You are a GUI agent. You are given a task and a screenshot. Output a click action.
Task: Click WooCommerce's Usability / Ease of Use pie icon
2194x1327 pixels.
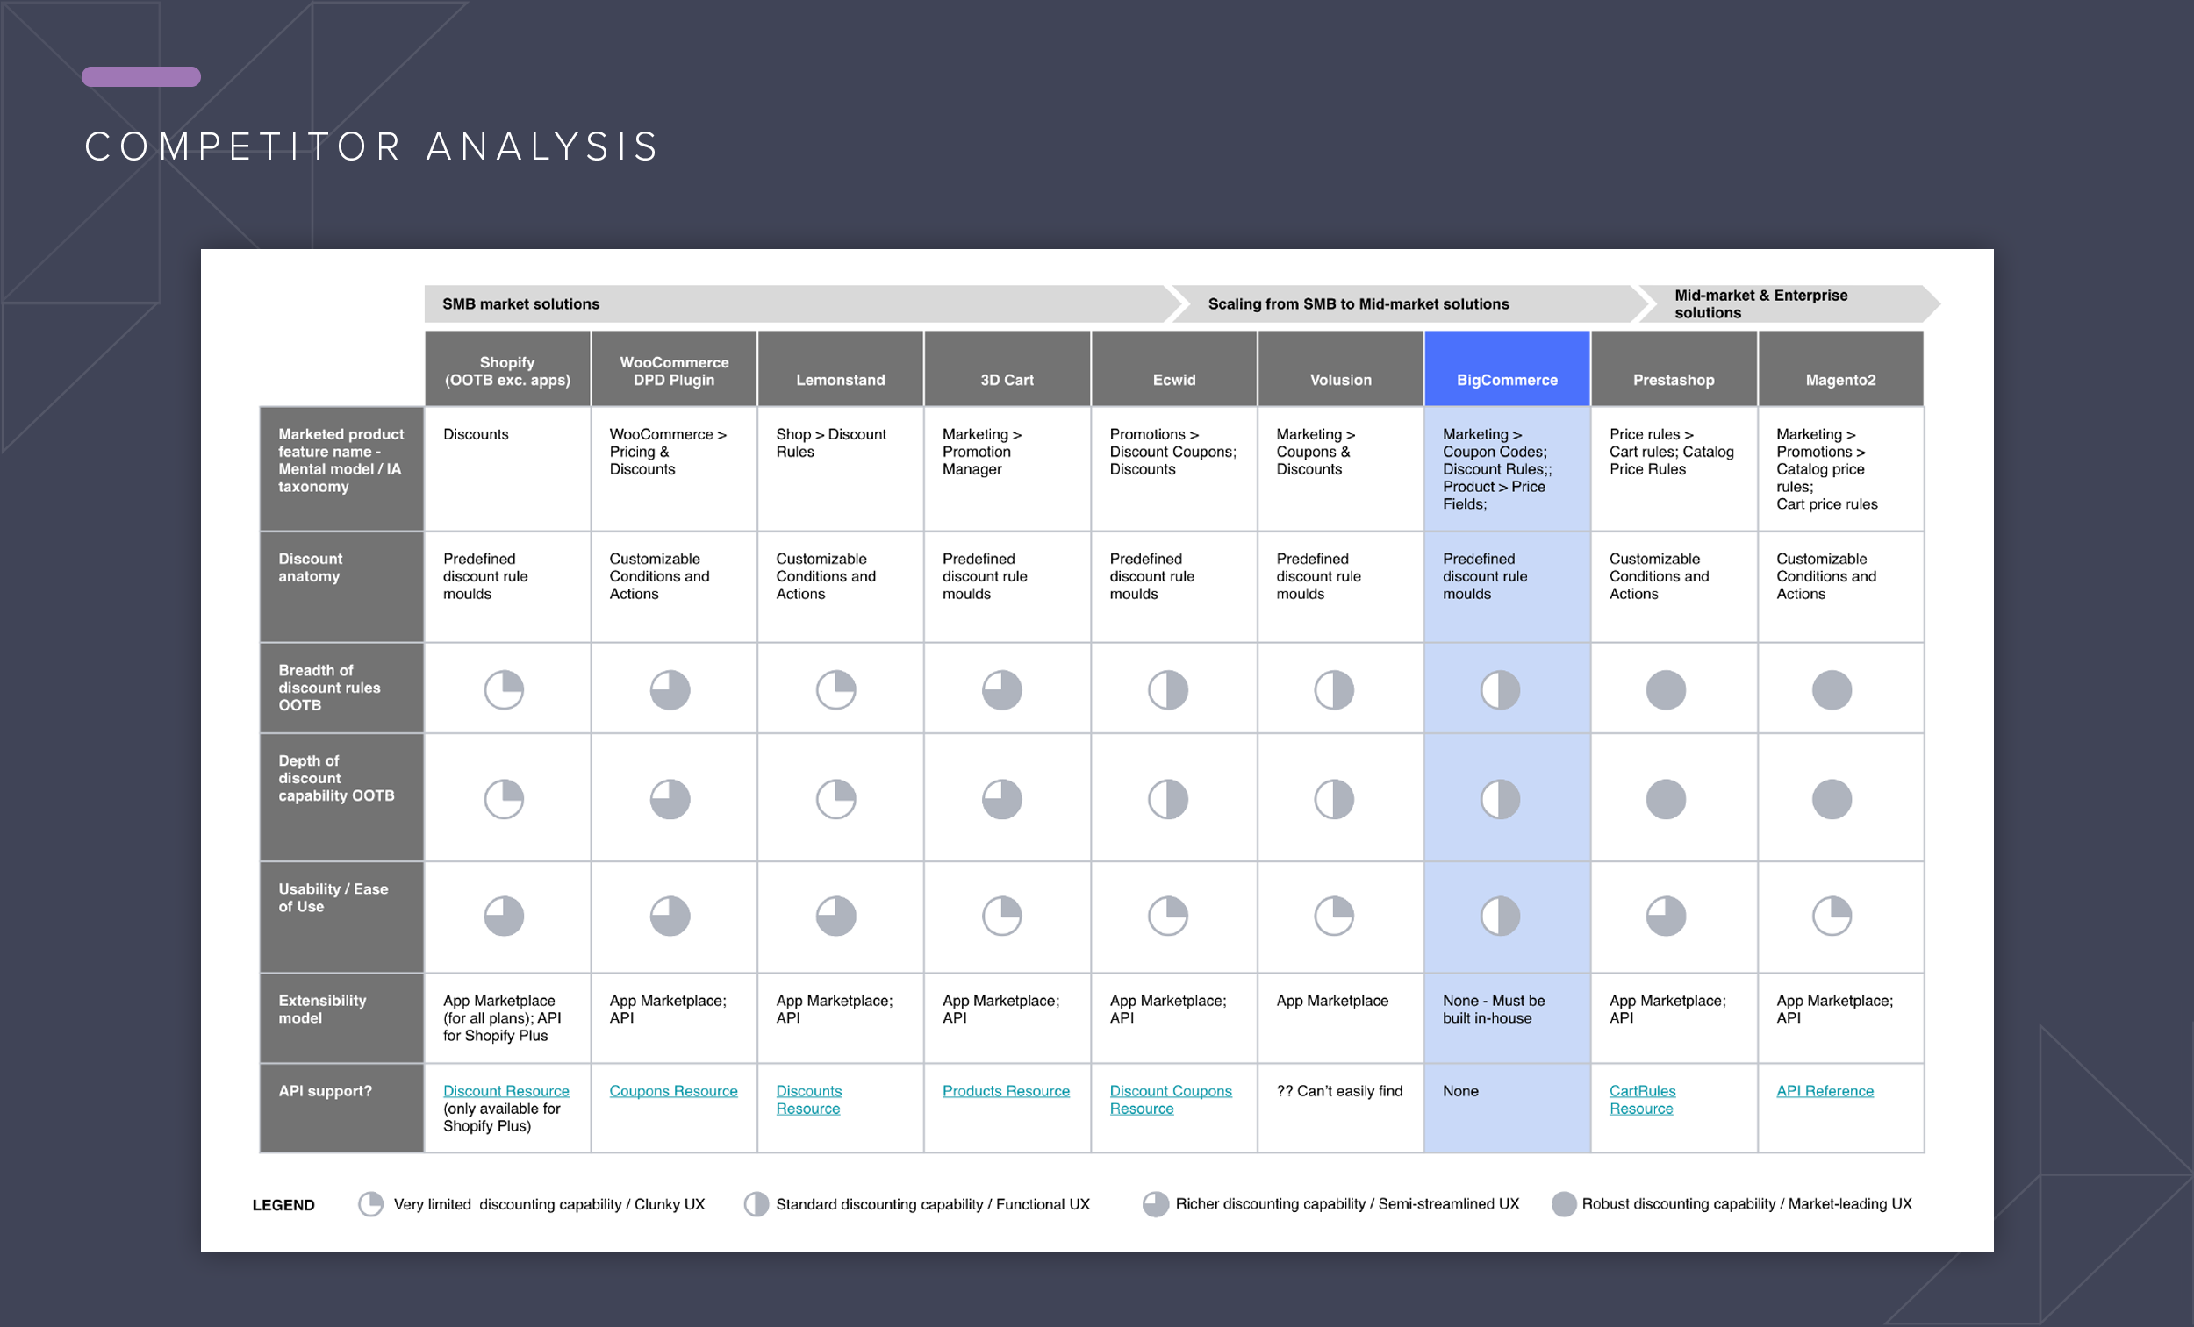670,916
